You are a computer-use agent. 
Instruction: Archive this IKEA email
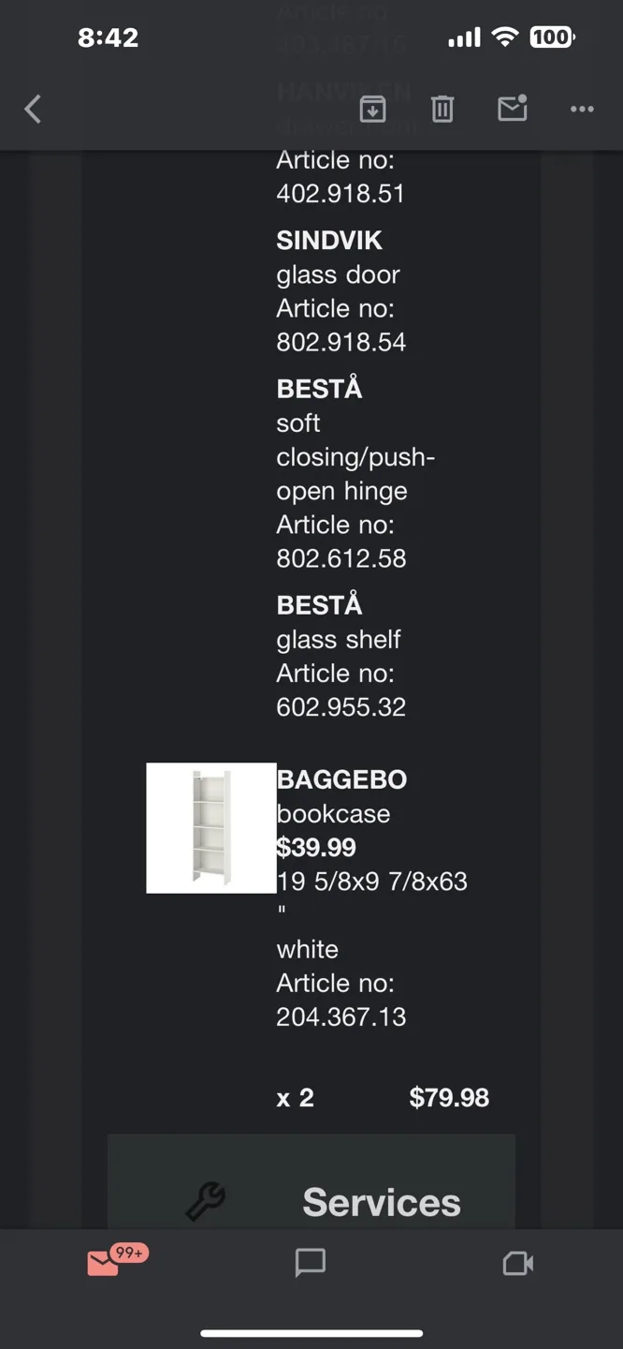372,110
